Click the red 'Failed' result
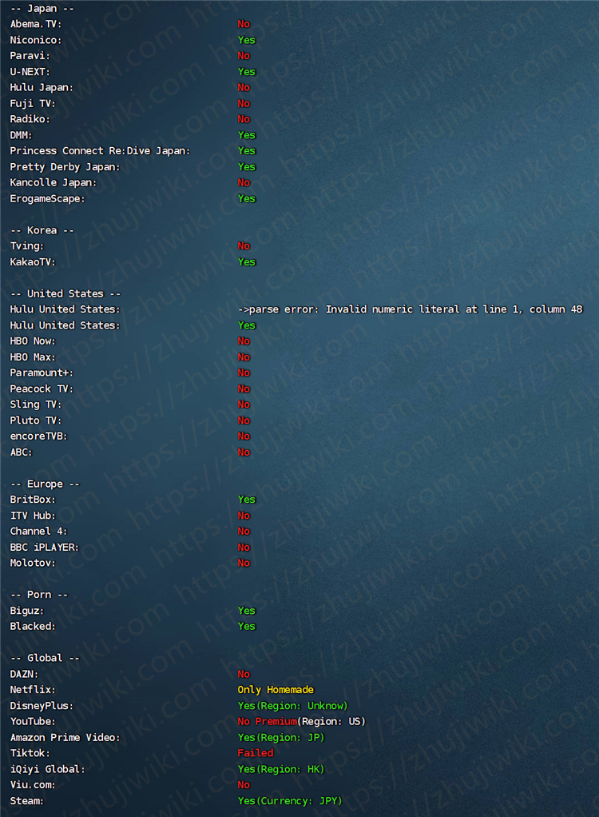599x817 pixels. [256, 753]
